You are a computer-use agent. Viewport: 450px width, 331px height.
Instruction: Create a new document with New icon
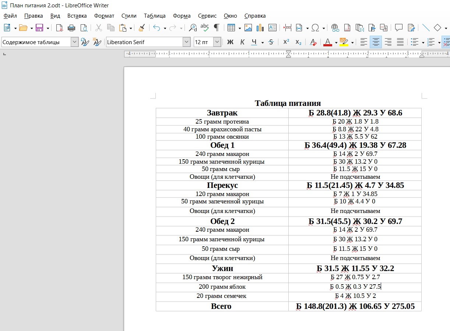(7, 28)
